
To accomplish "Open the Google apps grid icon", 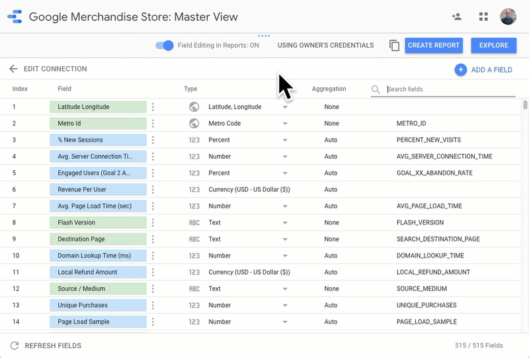I will pyautogui.click(x=483, y=17).
